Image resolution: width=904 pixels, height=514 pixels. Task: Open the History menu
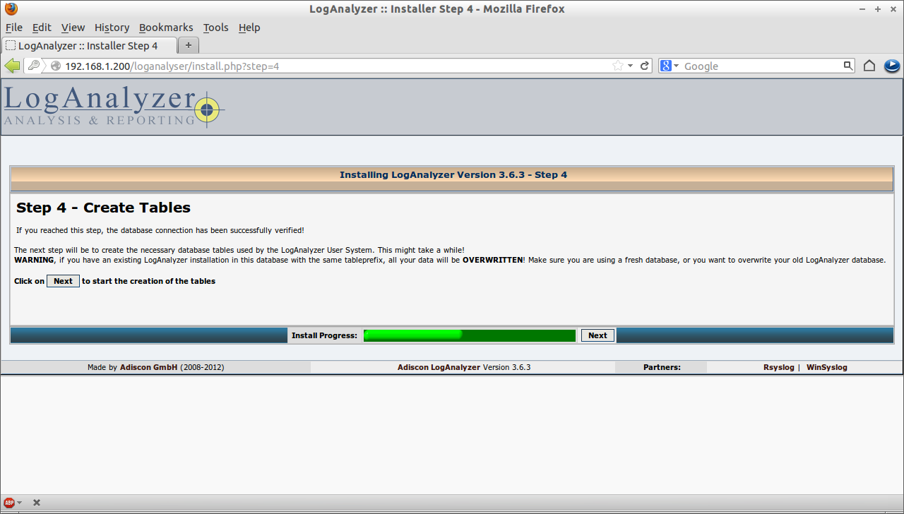(x=112, y=28)
